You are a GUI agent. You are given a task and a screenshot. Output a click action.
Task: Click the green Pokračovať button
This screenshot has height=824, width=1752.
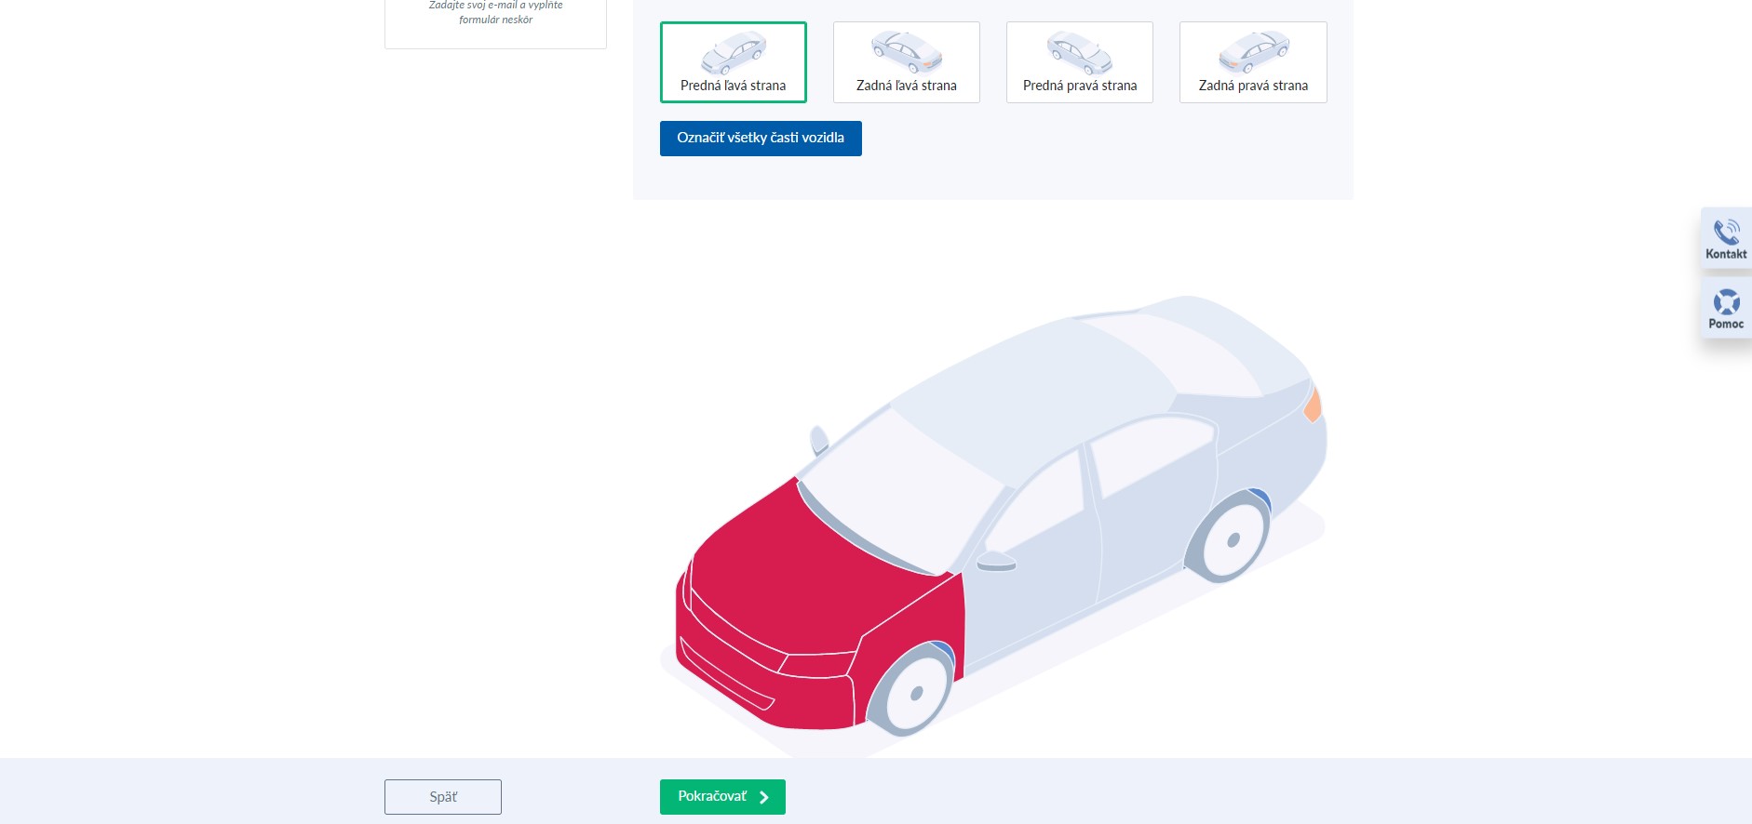tap(722, 797)
